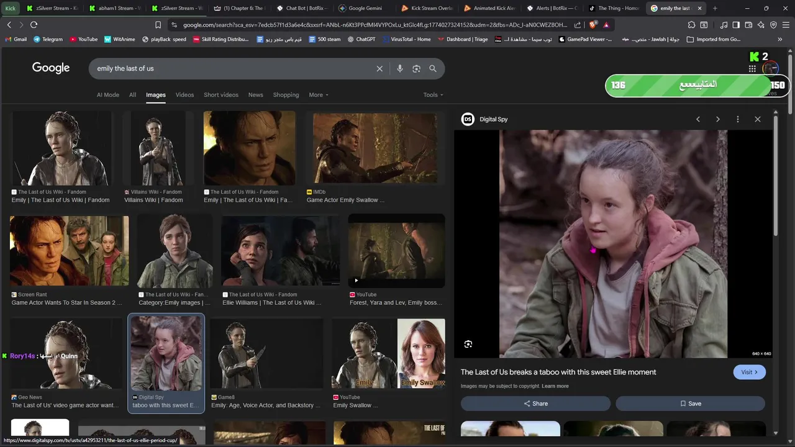Open the extensions puzzle icon
The width and height of the screenshot is (795, 447).
pyautogui.click(x=691, y=25)
